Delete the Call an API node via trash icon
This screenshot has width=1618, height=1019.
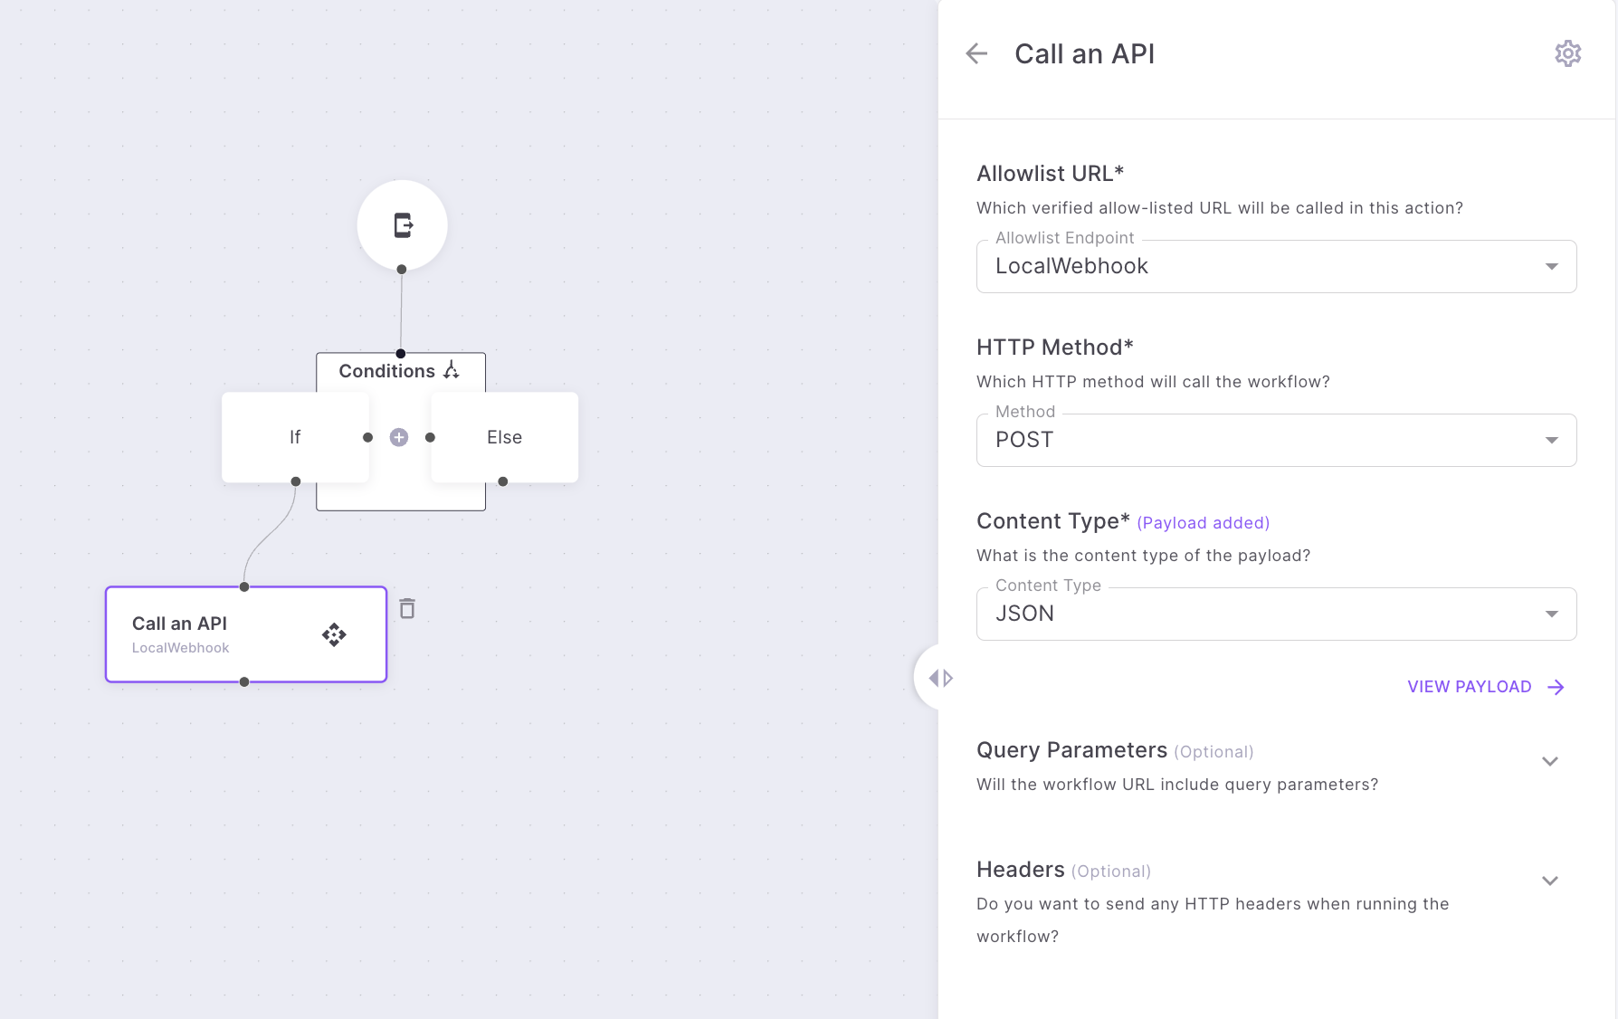point(407,609)
